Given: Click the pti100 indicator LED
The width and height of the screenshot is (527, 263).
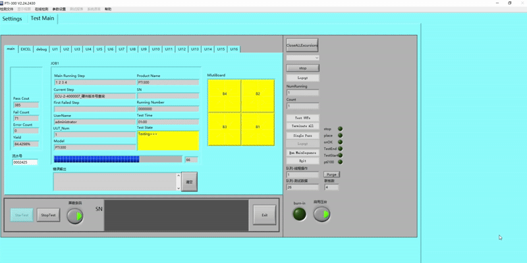Looking at the screenshot, I should (341, 162).
